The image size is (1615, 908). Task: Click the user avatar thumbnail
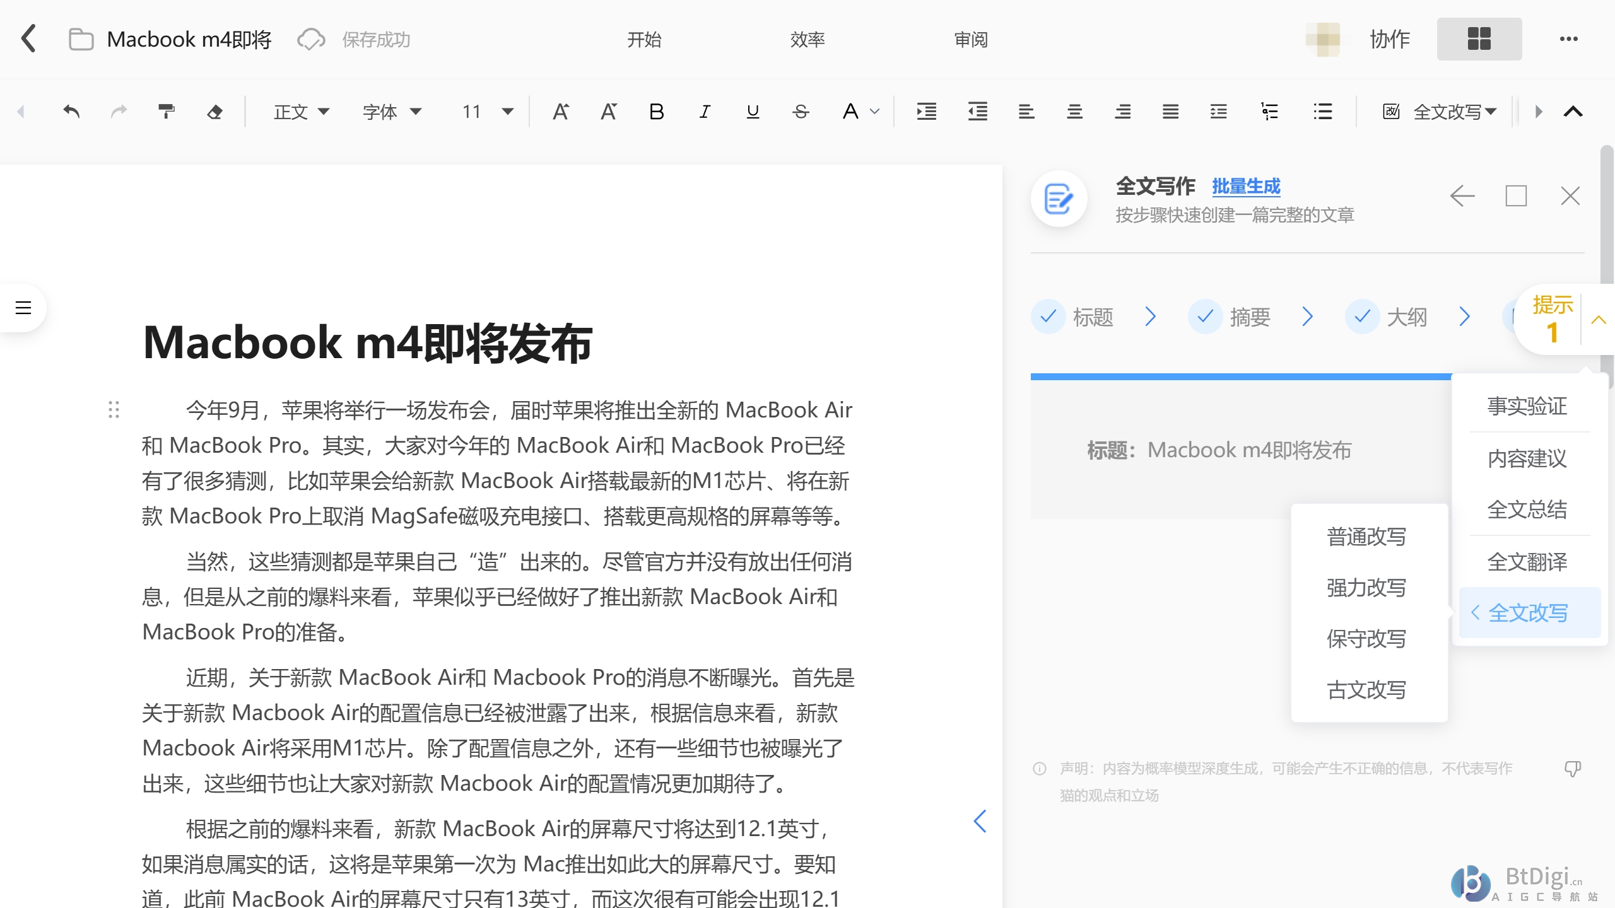tap(1323, 39)
